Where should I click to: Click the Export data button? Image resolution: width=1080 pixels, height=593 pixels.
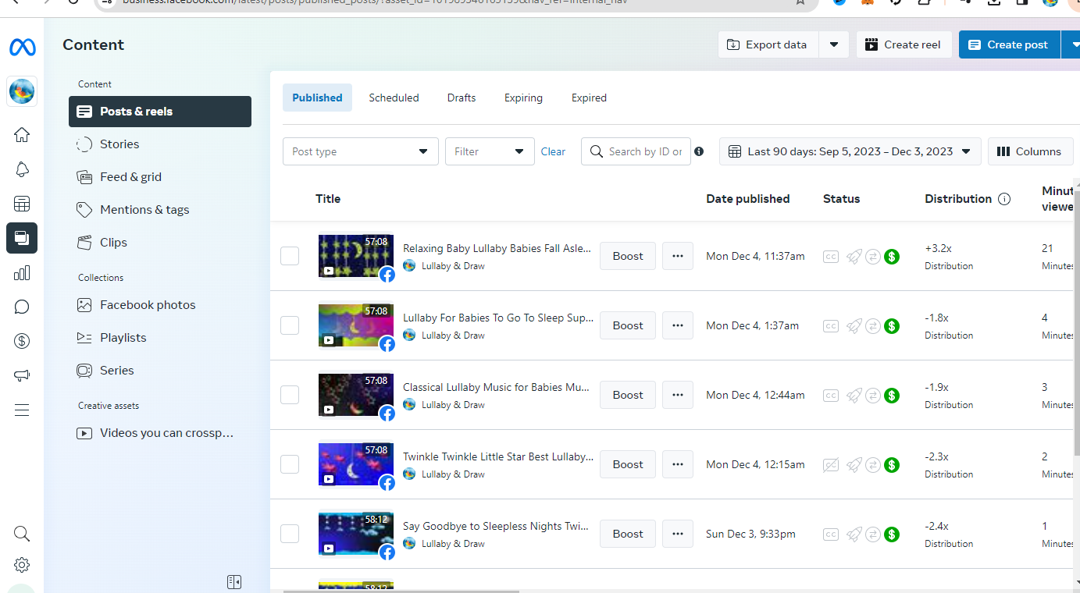[x=768, y=44]
